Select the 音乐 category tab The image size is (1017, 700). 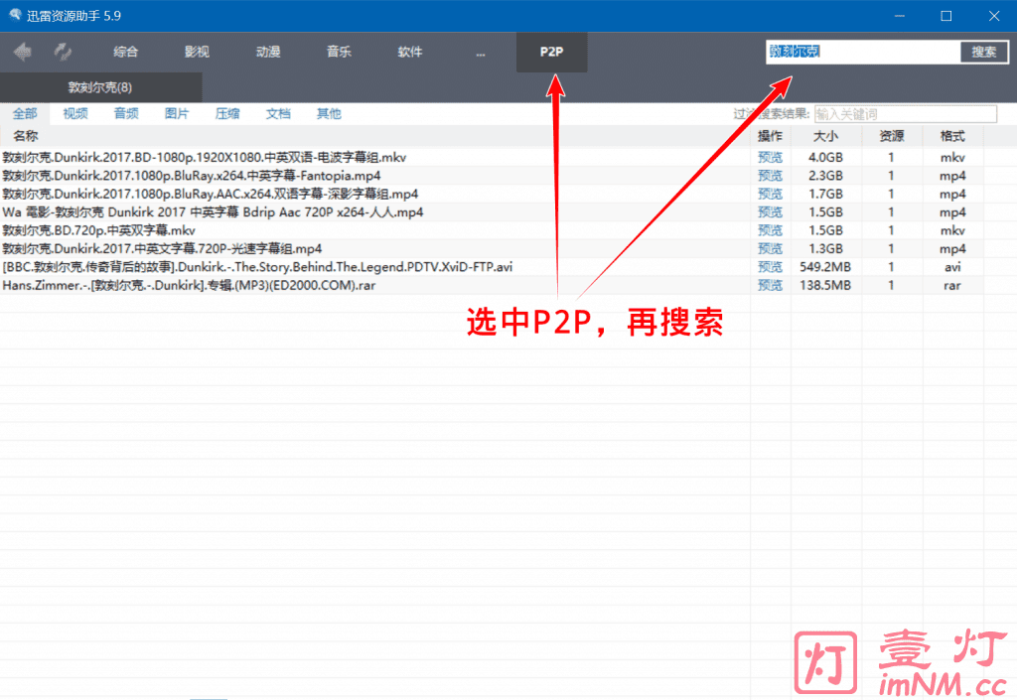339,52
